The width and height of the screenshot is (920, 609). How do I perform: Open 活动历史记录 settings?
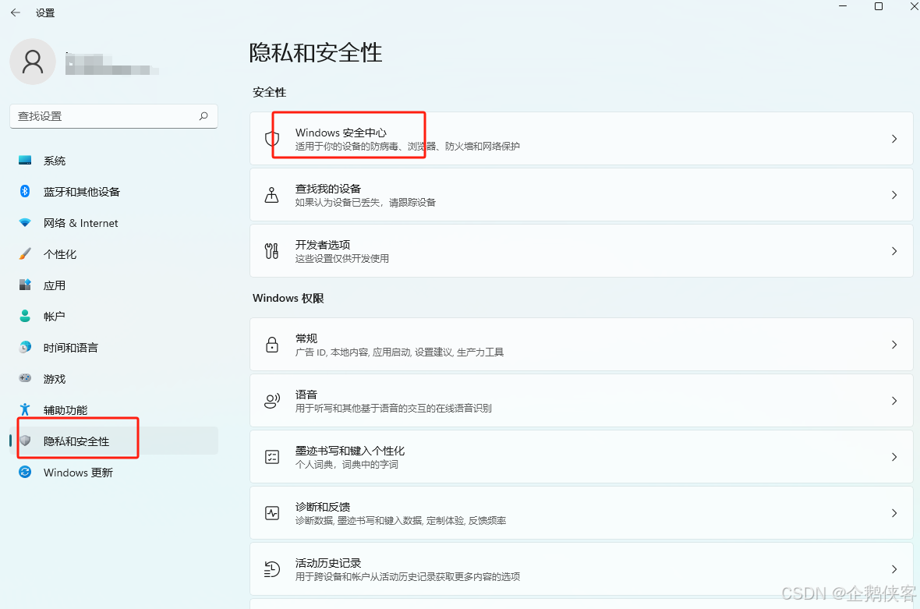pos(582,569)
